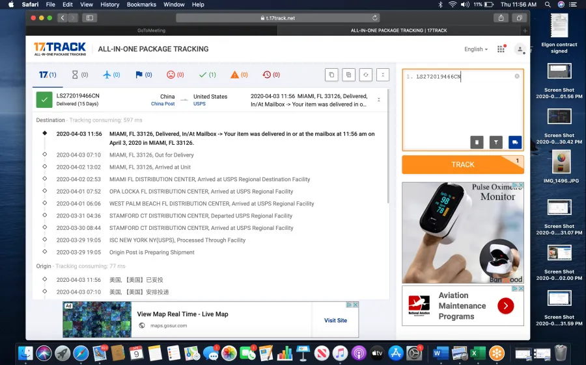Open Launchpad rocket from the Dock
Screen dimensions: 586x365
pos(63,353)
